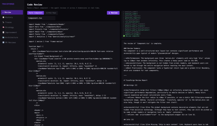Click the green generate_report() log entry

tap(132, 18)
